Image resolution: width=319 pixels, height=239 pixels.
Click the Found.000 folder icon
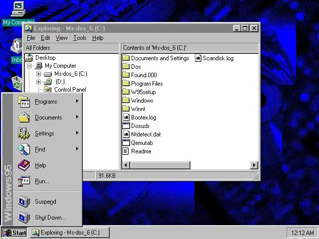point(126,75)
